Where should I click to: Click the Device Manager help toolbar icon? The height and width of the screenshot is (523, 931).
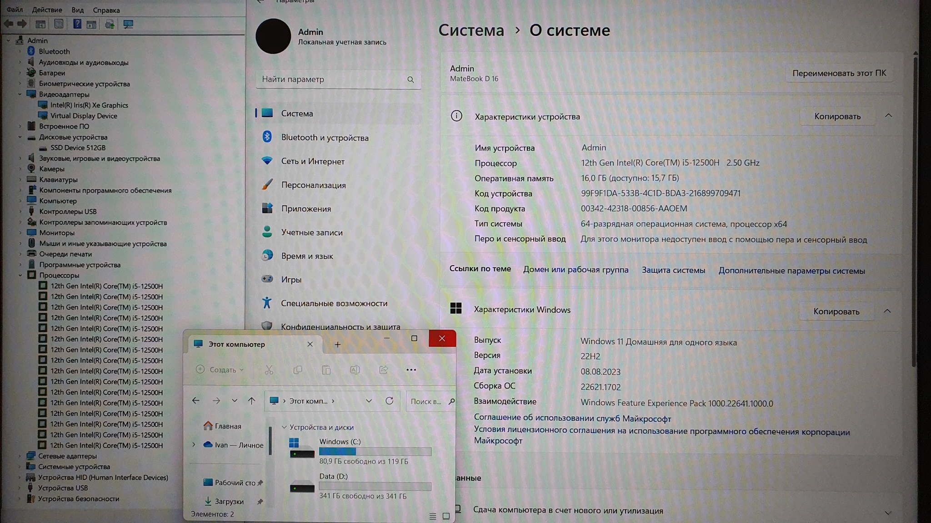[77, 24]
